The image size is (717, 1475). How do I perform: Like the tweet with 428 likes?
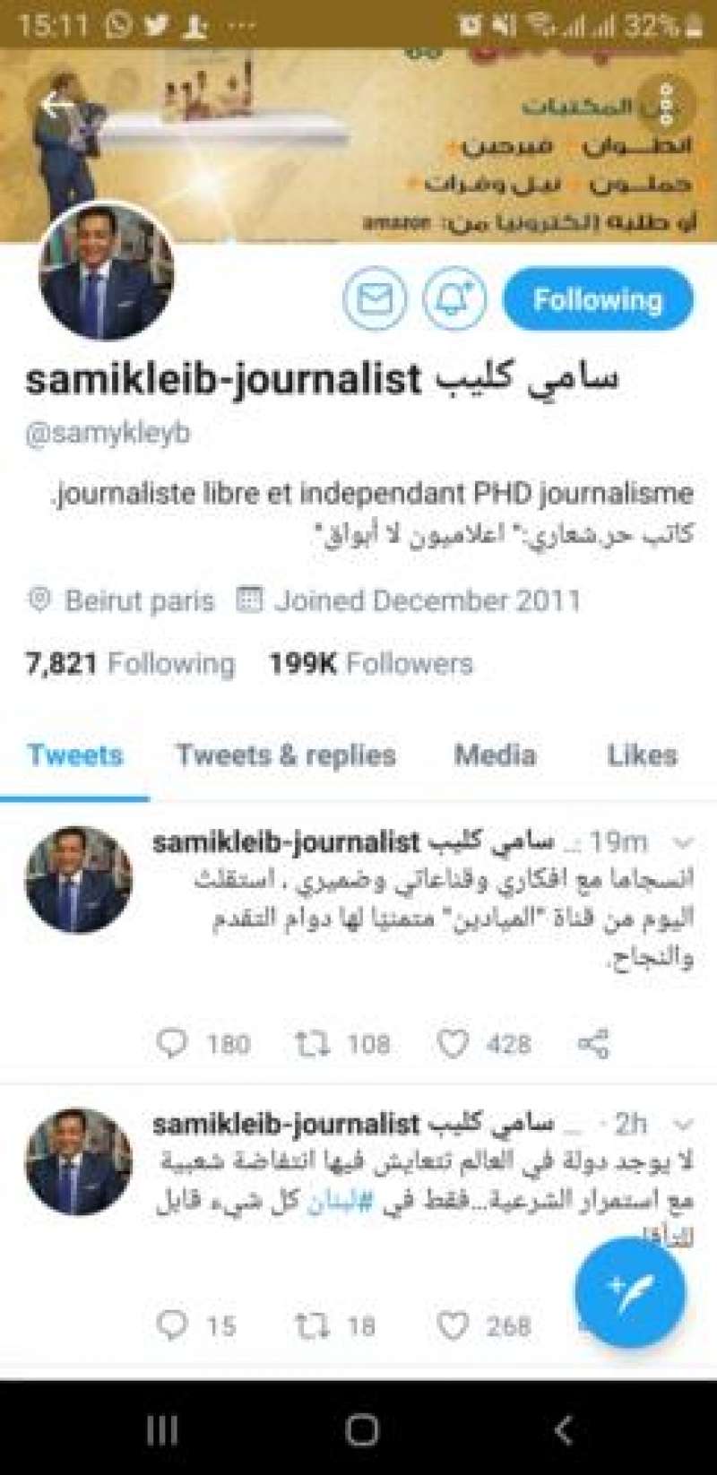pyautogui.click(x=453, y=1043)
